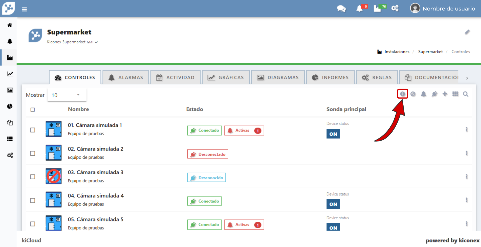
Task: Expand the tab list with the right chevron
Action: click(467, 78)
